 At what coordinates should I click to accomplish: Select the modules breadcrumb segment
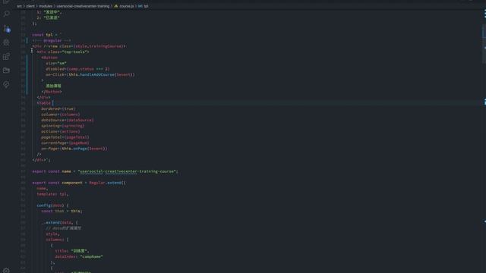(x=46, y=6)
